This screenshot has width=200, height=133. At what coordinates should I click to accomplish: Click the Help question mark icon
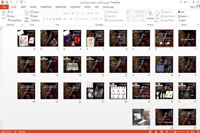(181, 2)
